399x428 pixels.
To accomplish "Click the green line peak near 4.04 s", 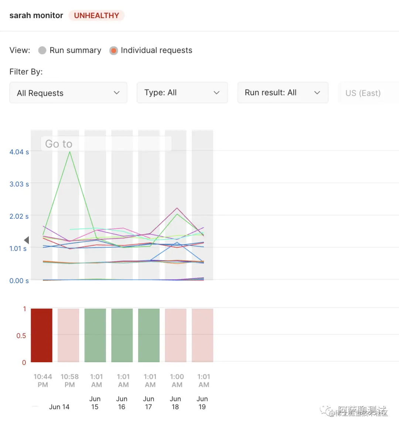I will tap(70, 152).
